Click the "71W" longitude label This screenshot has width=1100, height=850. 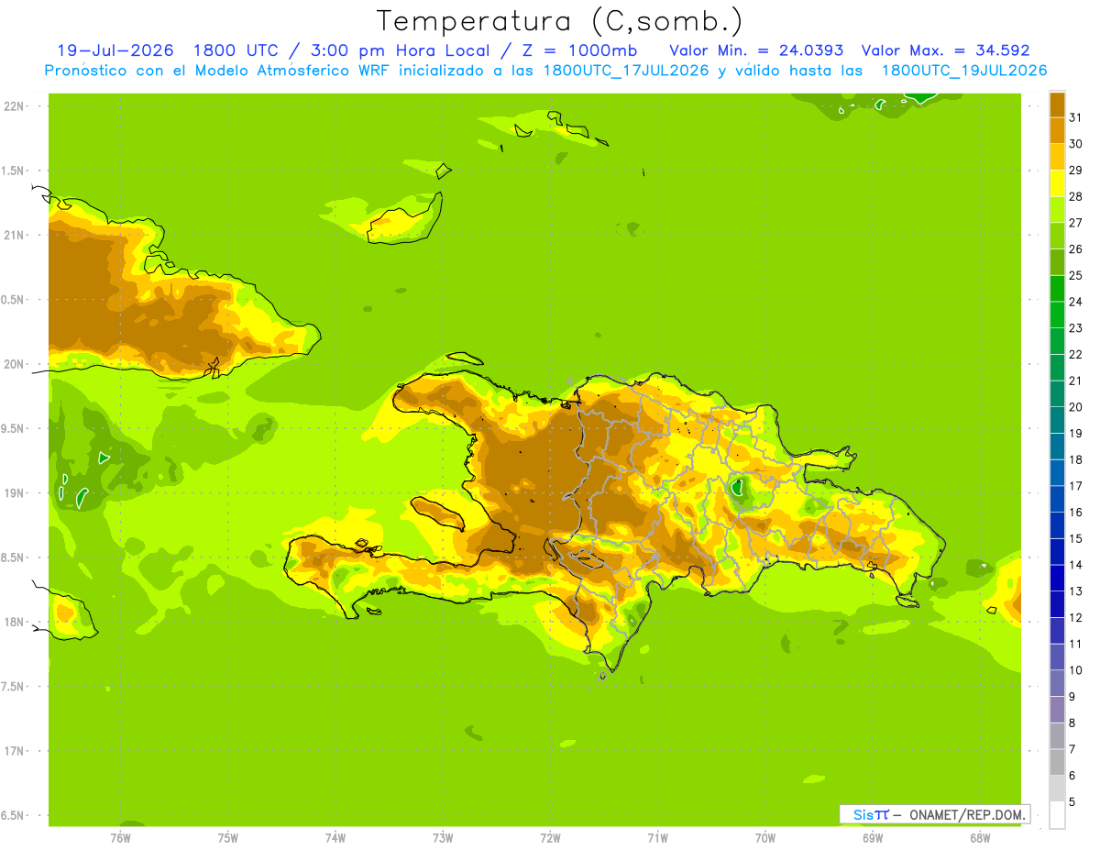pyautogui.click(x=657, y=838)
